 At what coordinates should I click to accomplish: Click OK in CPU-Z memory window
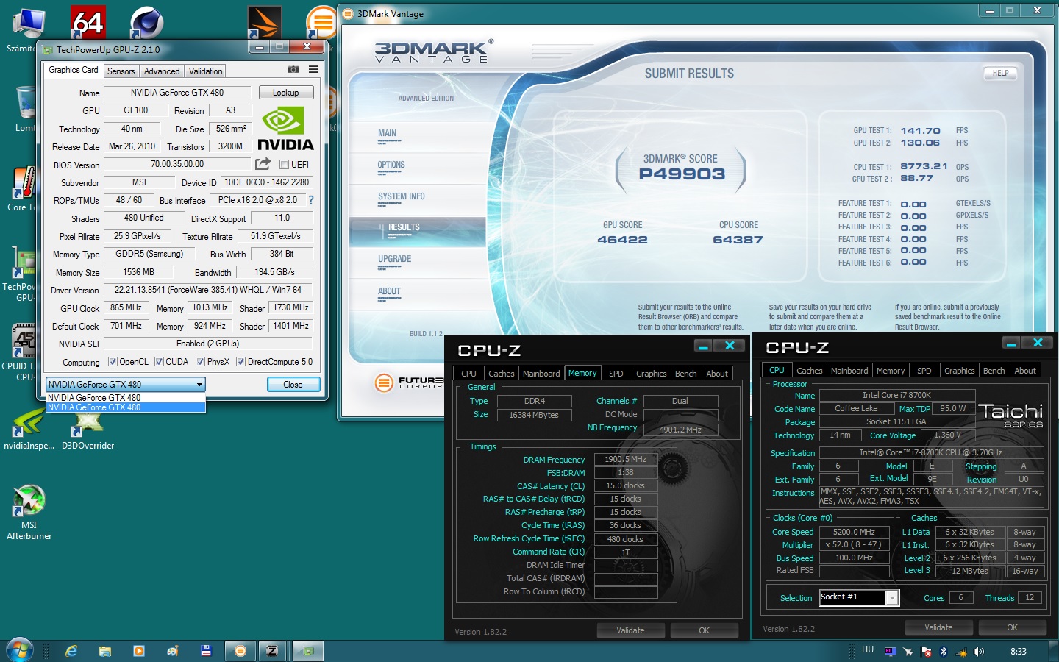704,630
